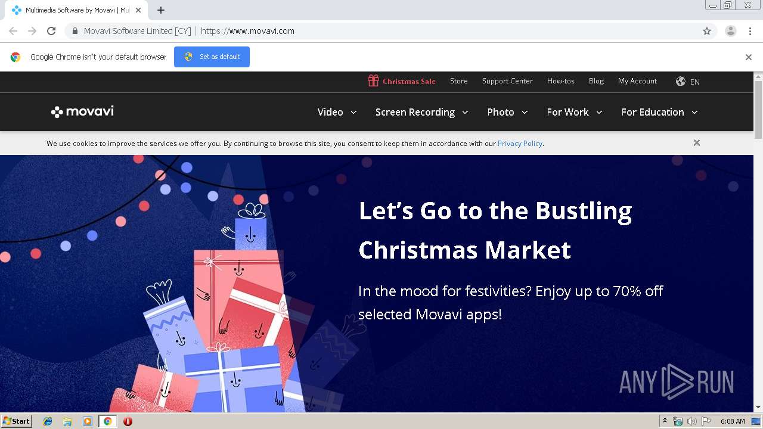This screenshot has width=763, height=429.
Task: Open a new browser tab
Action: coord(161,10)
